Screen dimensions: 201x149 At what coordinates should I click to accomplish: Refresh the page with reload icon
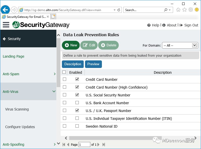(119, 10)
